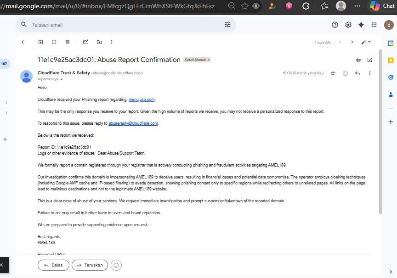The width and height of the screenshot is (397, 278).
Task: Expand the 'kepada saya' recipient details
Action: (61, 79)
